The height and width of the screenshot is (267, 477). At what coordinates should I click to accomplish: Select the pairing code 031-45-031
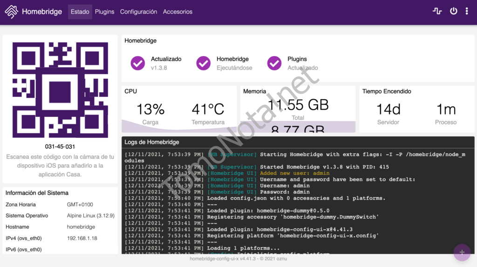(60, 147)
